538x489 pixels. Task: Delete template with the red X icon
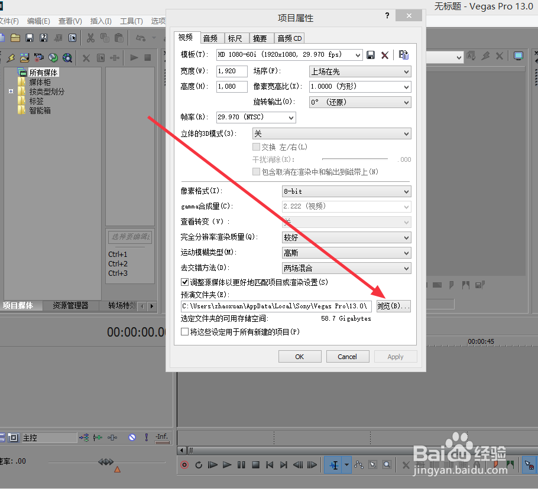point(385,55)
